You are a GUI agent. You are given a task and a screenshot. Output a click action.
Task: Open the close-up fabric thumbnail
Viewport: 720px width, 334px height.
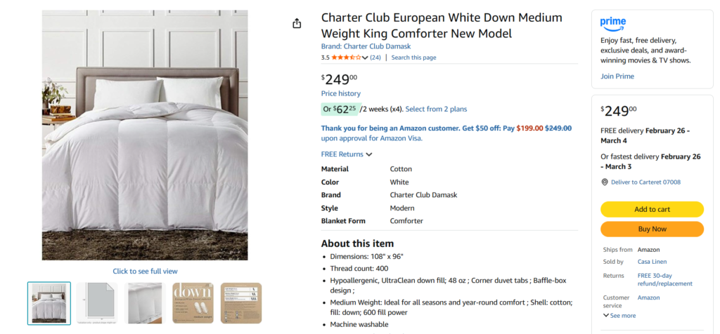(145, 303)
